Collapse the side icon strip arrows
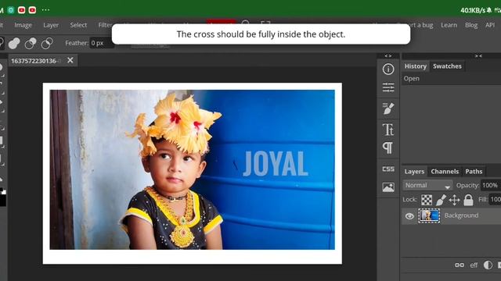The height and width of the screenshot is (281, 501). coord(388,56)
